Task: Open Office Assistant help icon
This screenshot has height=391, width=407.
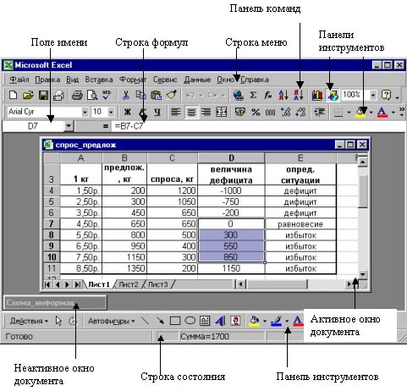Action: pyautogui.click(x=386, y=95)
